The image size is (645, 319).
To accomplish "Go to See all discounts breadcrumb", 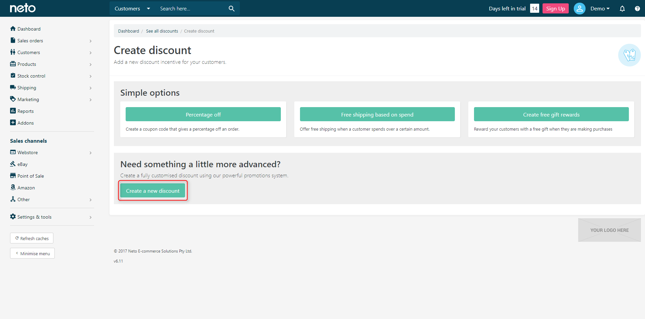I will (162, 31).
